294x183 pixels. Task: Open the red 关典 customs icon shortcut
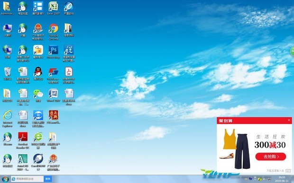54,117
